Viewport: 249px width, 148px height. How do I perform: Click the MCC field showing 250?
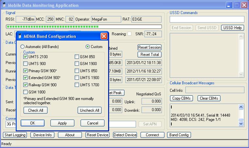pos(50,19)
